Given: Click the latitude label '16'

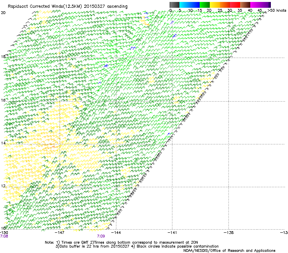Looking at the screenshot, I should (3, 100).
